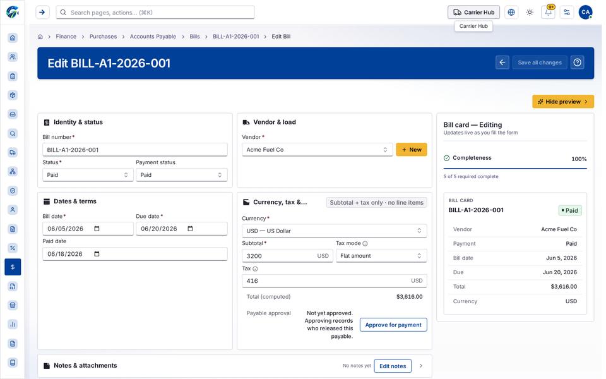Click the breadcrumb home icon
606x379 pixels.
coord(40,37)
